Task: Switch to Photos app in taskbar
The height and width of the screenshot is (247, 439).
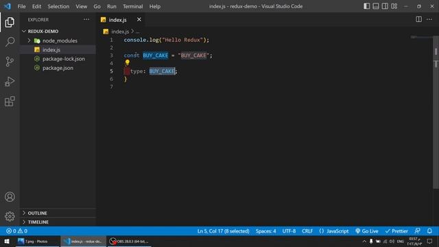Action: point(36,242)
